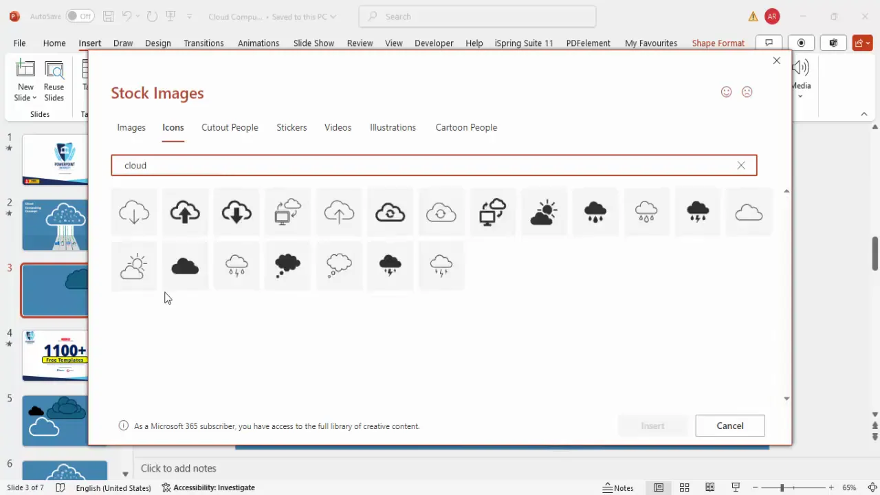Select the outline rain cloud with drops icon
Image resolution: width=880 pixels, height=495 pixels.
click(646, 212)
